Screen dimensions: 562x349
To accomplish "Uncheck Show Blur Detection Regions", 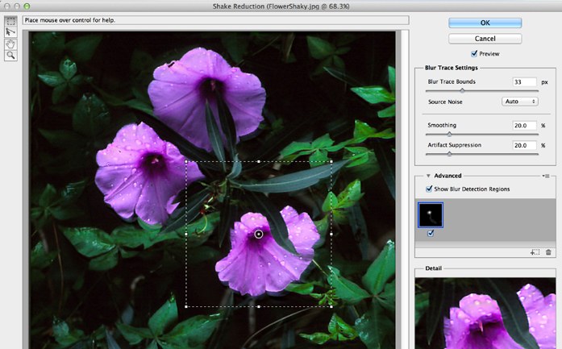I will click(x=429, y=189).
